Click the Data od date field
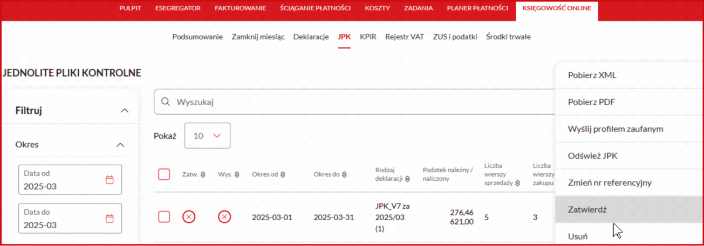 [70, 180]
